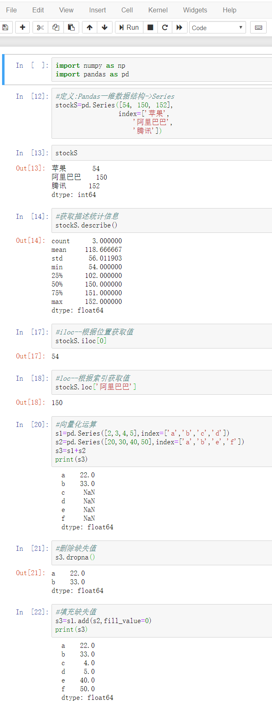Open the Help menu
The image size is (272, 704).
[230, 10]
